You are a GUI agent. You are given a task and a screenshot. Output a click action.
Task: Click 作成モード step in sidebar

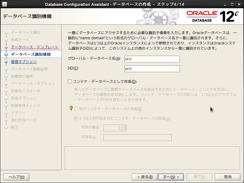[x=20, y=40]
